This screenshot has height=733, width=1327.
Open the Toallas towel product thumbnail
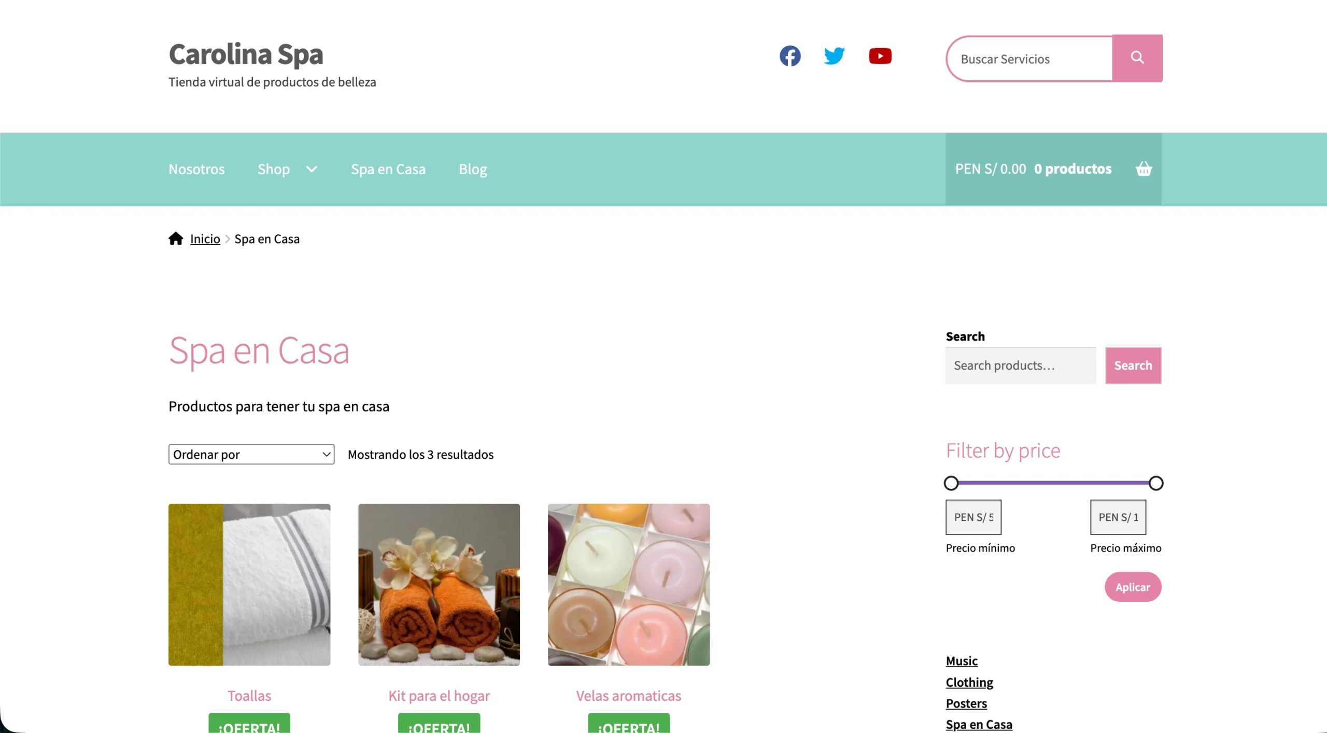249,585
